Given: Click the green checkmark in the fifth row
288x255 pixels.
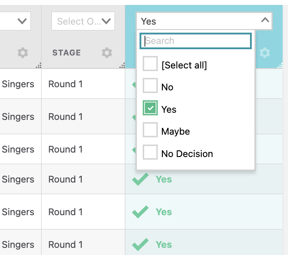Looking at the screenshot, I should (x=140, y=212).
